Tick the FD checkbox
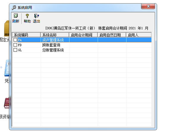174x140 pixels. (15, 45)
